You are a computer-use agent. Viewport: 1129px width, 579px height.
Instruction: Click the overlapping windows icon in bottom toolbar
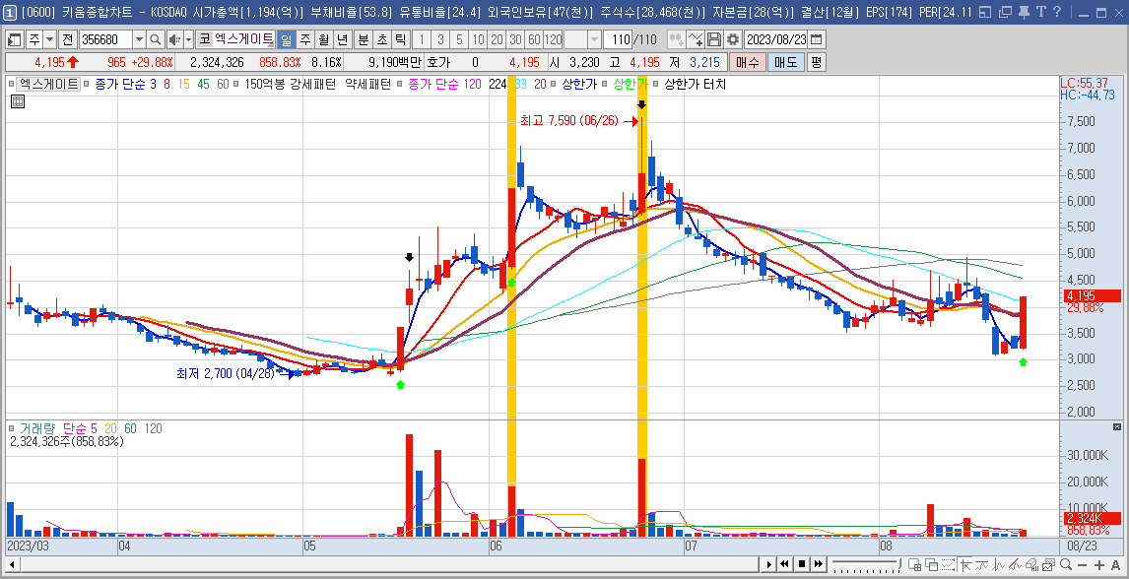pos(931,564)
